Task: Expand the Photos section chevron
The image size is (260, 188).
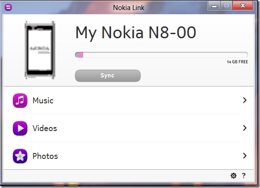Action: click(x=245, y=156)
